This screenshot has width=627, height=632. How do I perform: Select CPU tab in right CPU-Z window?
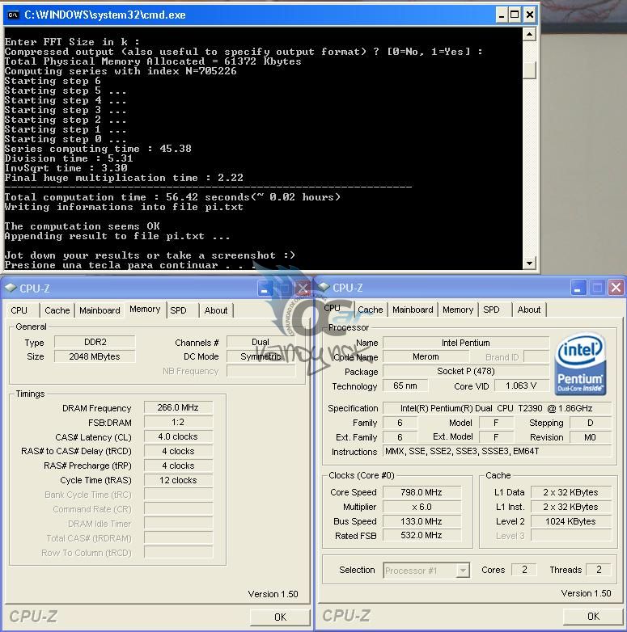[333, 308]
